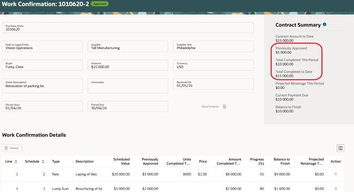The image size is (354, 192).
Task: Sort the table by the Line column arrows
Action: pyautogui.click(x=16, y=161)
